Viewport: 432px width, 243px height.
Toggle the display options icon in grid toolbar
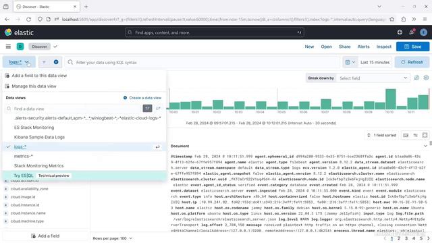pyautogui.click(x=406, y=135)
